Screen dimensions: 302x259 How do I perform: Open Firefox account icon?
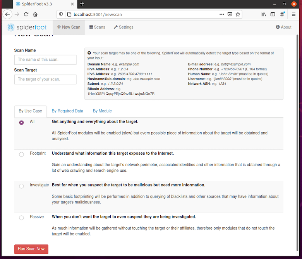(x=282, y=14)
